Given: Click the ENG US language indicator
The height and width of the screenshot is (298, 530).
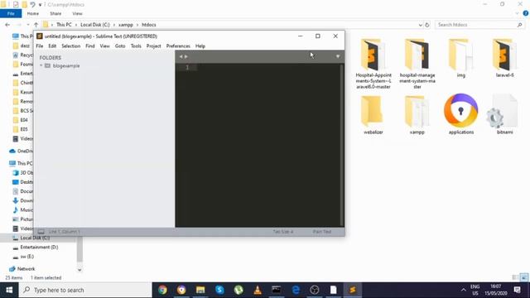Looking at the screenshot, I should pyautogui.click(x=475, y=290).
